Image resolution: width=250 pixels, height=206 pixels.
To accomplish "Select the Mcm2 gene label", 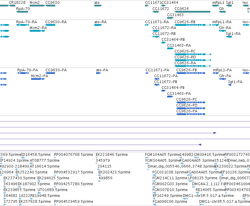I will (x=35, y=3).
